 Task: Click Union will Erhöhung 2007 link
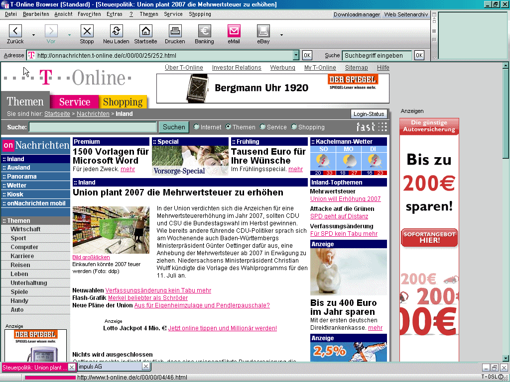[346, 199]
